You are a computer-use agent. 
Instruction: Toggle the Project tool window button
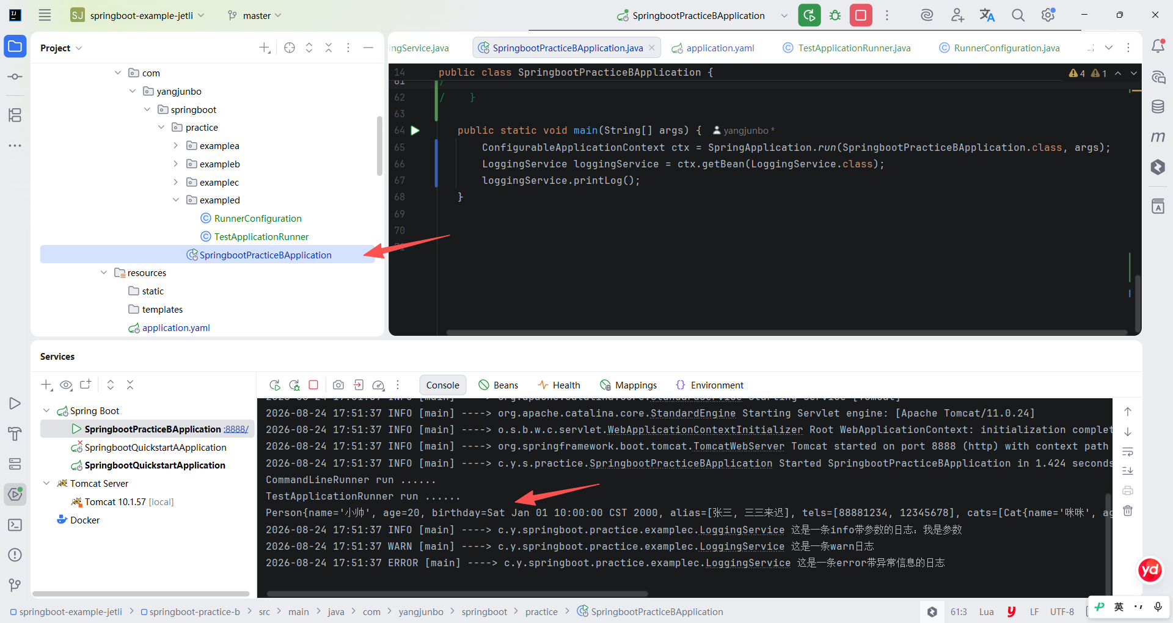15,46
